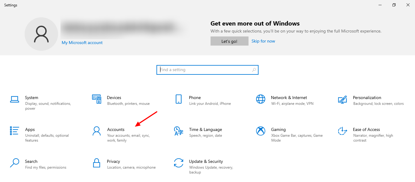Click 'Find my files, permissions' description

point(46,167)
